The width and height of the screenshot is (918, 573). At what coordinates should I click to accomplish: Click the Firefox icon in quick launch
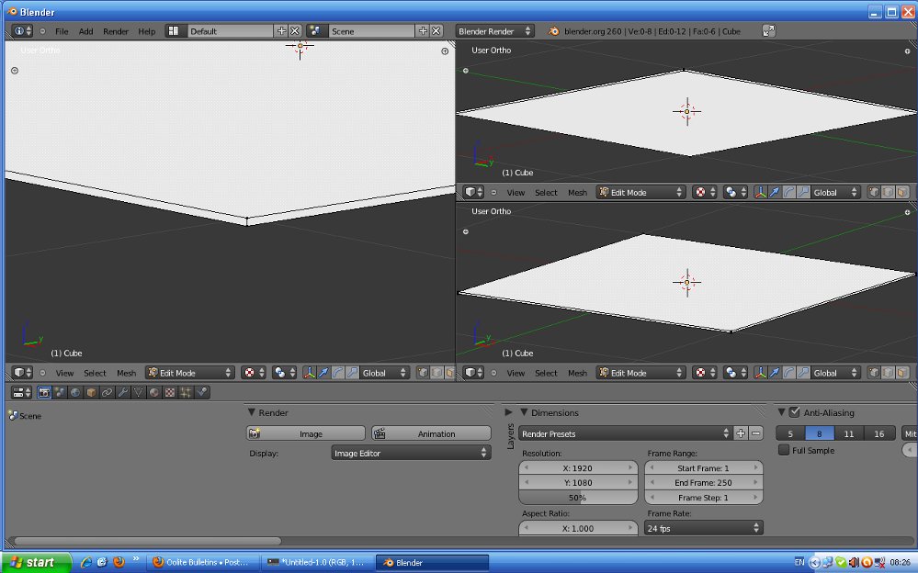pos(118,561)
